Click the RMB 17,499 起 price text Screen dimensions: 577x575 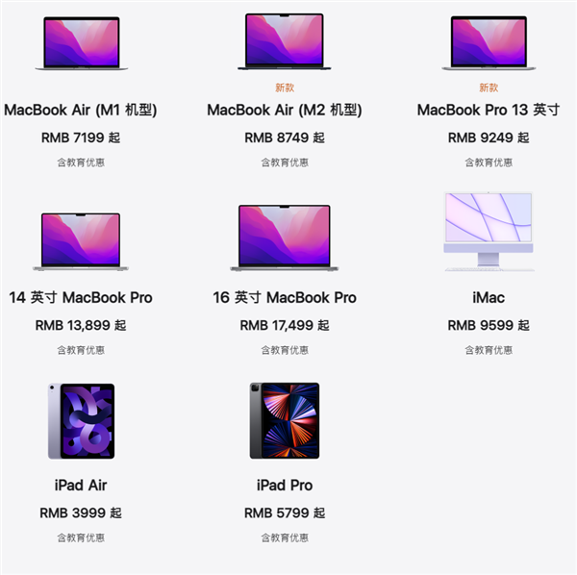click(285, 325)
